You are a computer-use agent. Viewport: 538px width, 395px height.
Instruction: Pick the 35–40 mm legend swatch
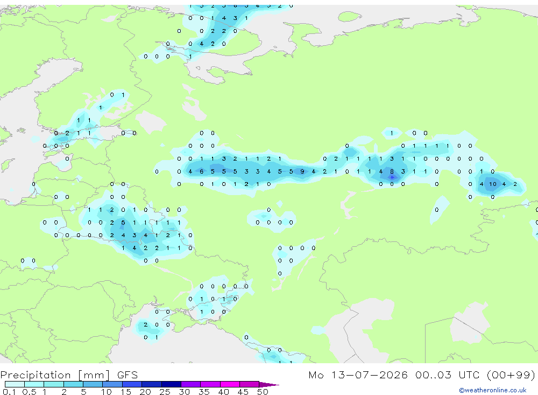point(210,384)
